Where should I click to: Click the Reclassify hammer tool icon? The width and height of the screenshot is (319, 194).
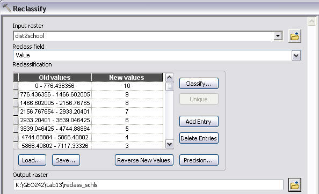(x=6, y=8)
